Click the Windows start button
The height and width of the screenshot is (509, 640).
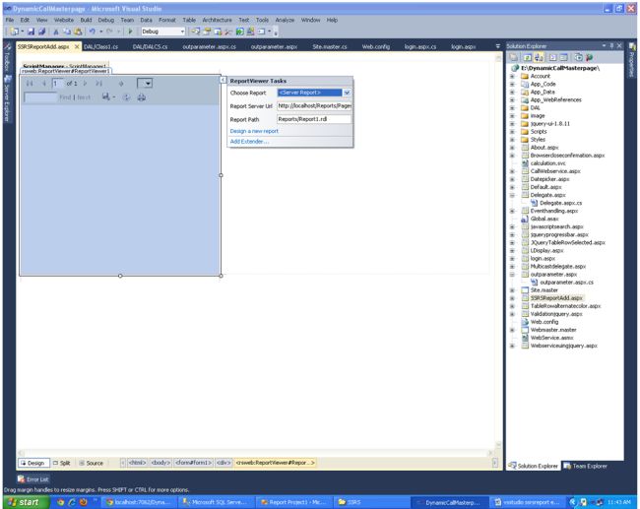(25, 502)
